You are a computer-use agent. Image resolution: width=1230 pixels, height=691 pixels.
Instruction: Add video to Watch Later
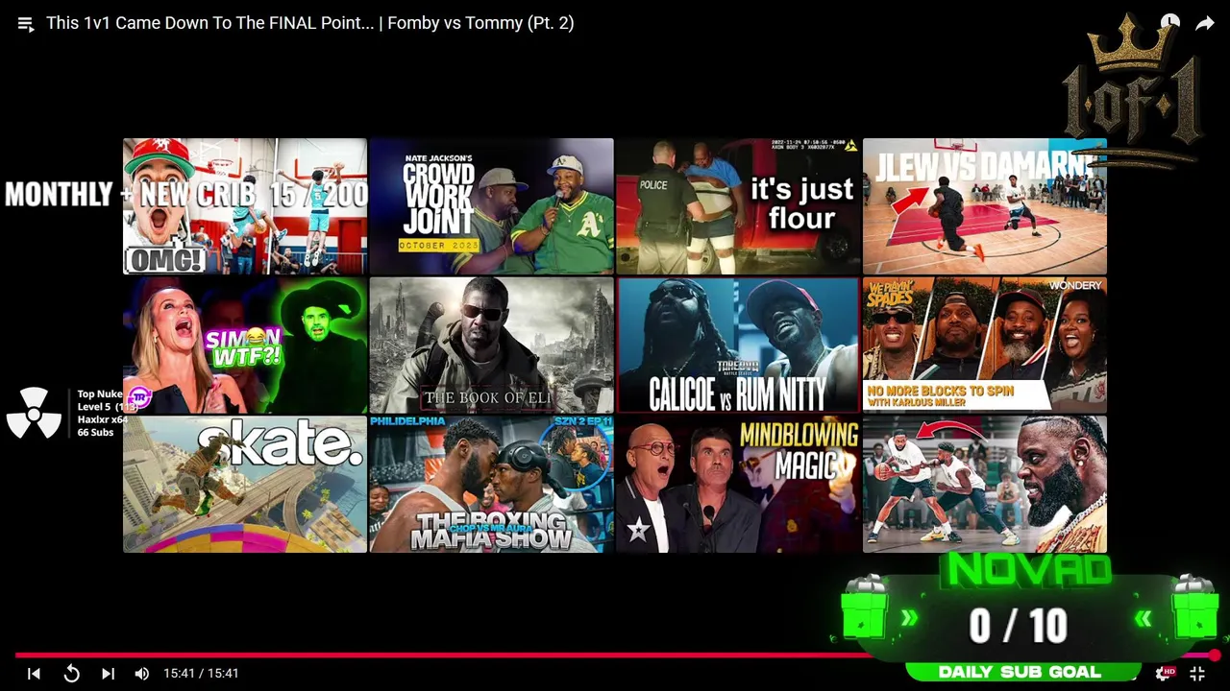pos(1169,23)
